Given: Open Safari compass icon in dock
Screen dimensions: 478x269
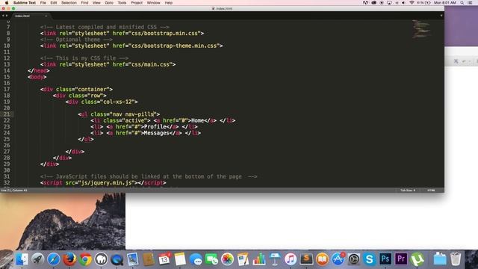Looking at the screenshot, I should pyautogui.click(x=53, y=259).
